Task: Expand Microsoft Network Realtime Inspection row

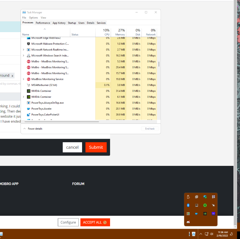Action: 23,50
